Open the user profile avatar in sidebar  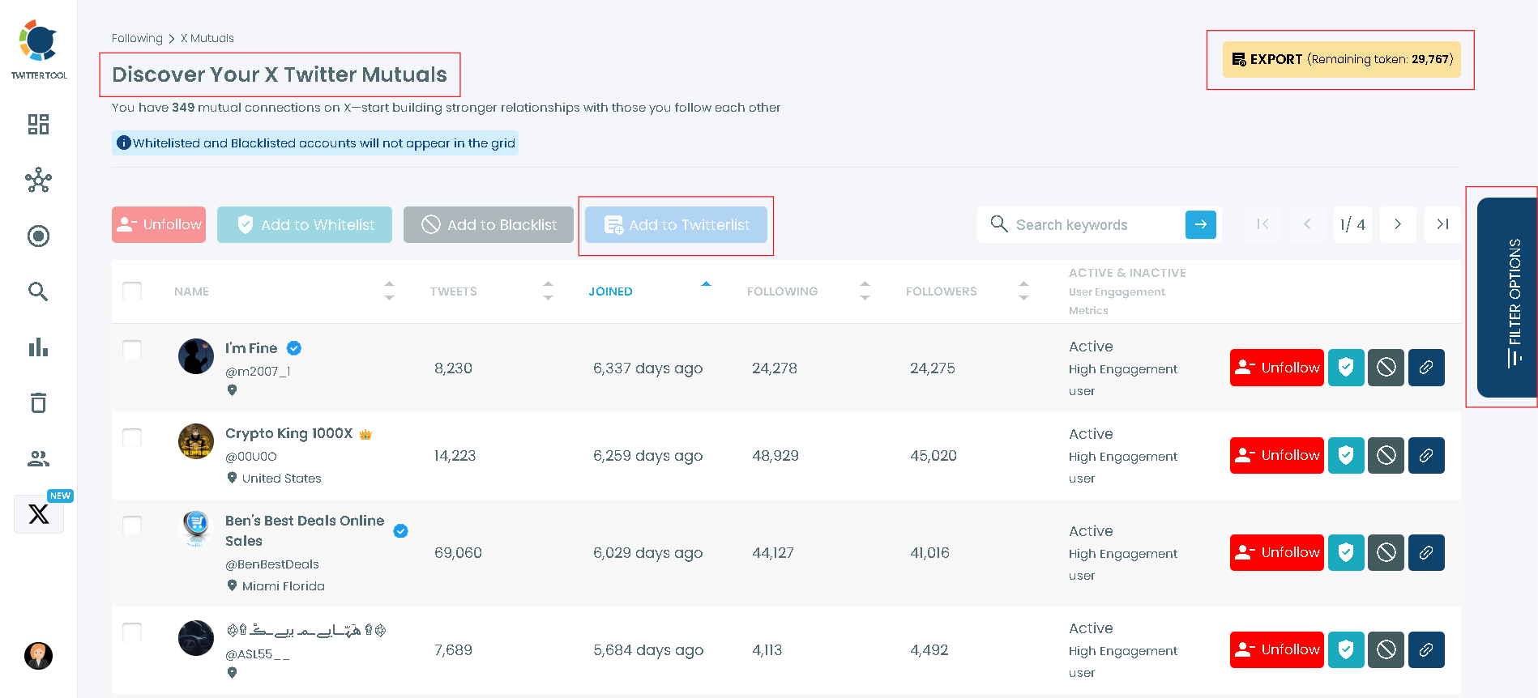[38, 655]
